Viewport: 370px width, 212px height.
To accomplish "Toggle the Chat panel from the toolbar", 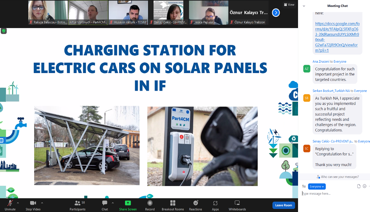I will (x=104, y=205).
